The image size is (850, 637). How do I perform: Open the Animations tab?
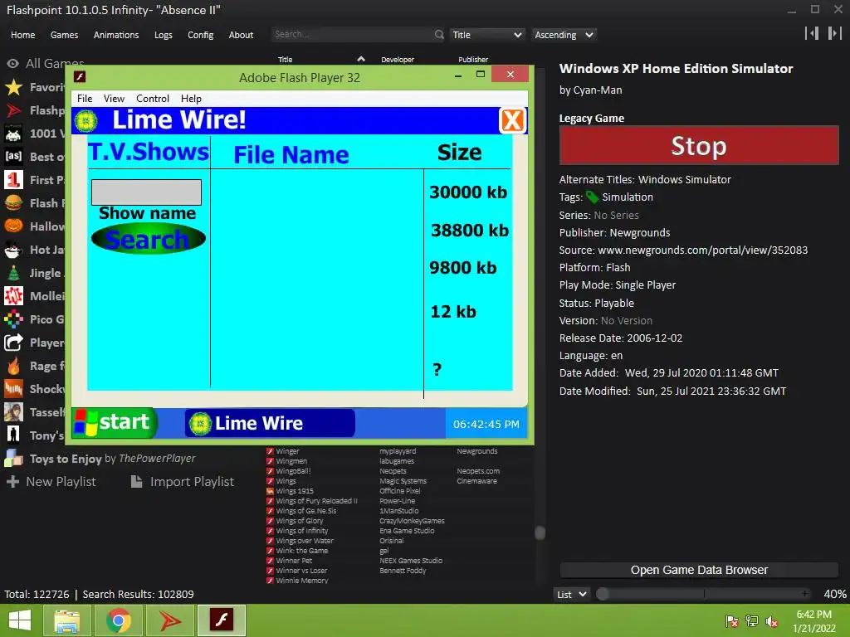116,35
